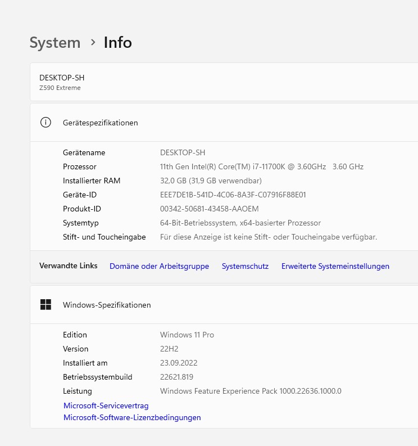Click the Prozessor value i7-11700K
This screenshot has width=418, height=446.
[x=261, y=166]
